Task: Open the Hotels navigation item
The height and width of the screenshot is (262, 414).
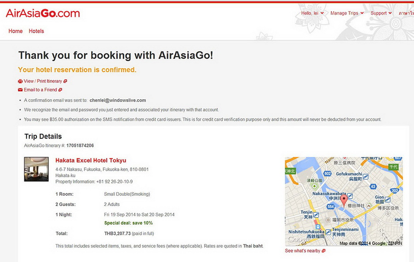Action: point(36,31)
